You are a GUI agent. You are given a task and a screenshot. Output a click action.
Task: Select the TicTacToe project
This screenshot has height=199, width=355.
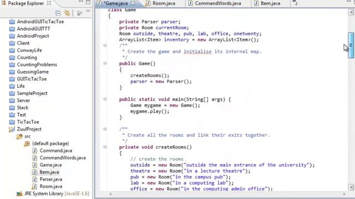pyautogui.click(x=28, y=122)
